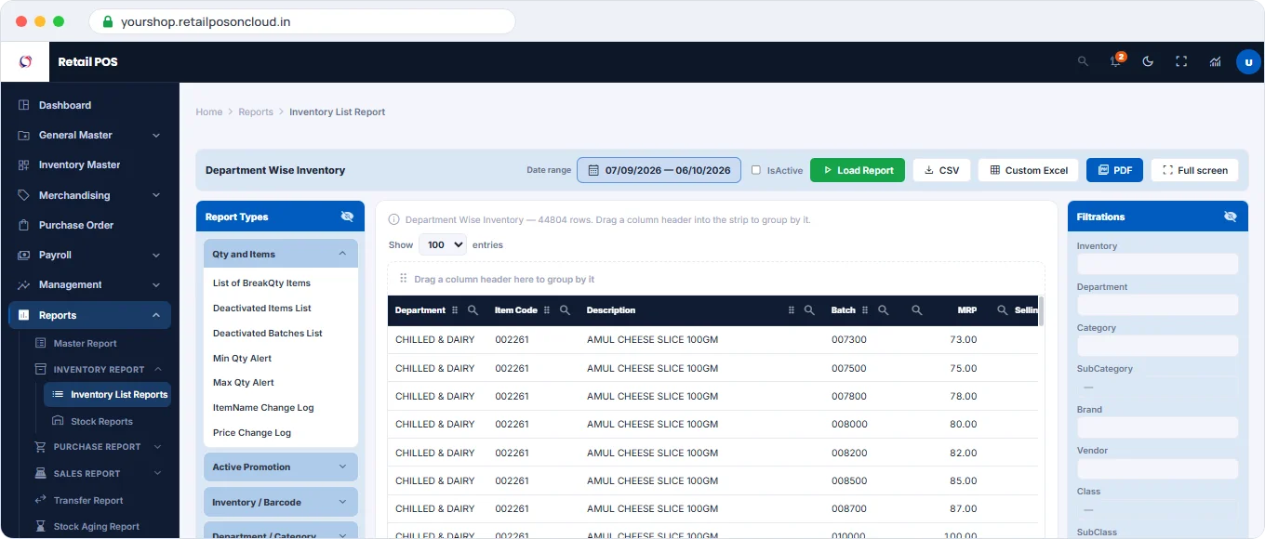This screenshot has width=1265, height=539.
Task: Click the Item Code column search icon
Action: pos(564,310)
